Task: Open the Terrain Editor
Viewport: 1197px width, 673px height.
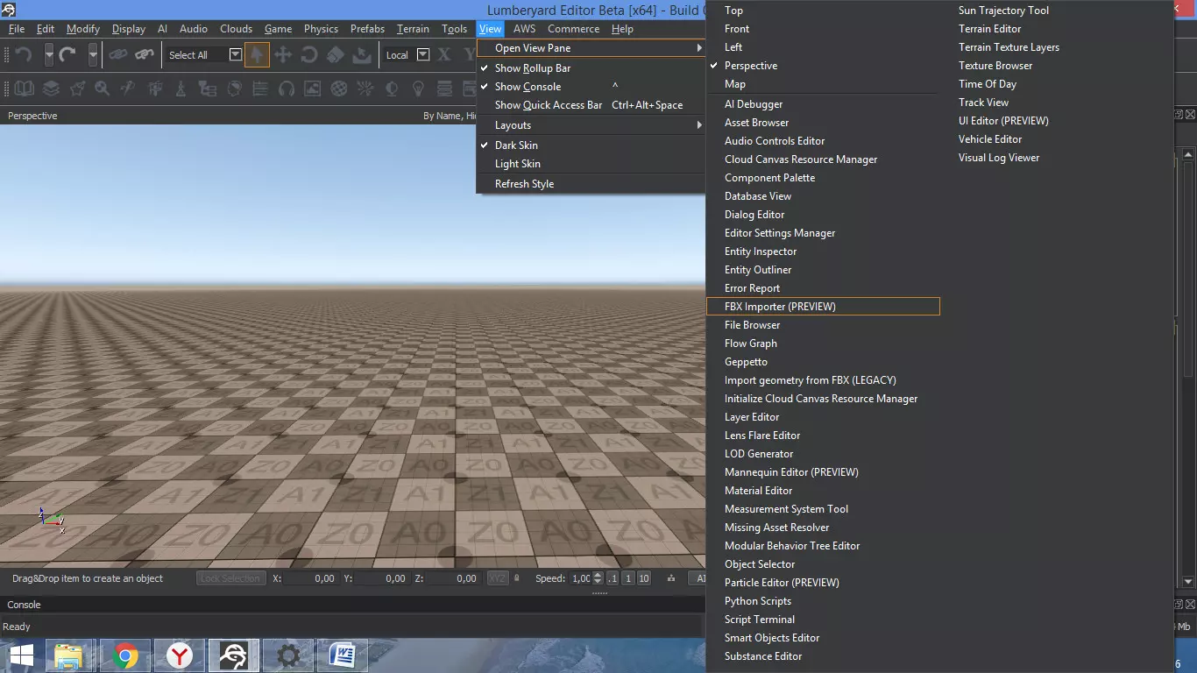Action: click(989, 28)
